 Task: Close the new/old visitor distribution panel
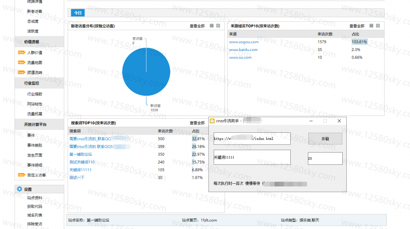218,26
